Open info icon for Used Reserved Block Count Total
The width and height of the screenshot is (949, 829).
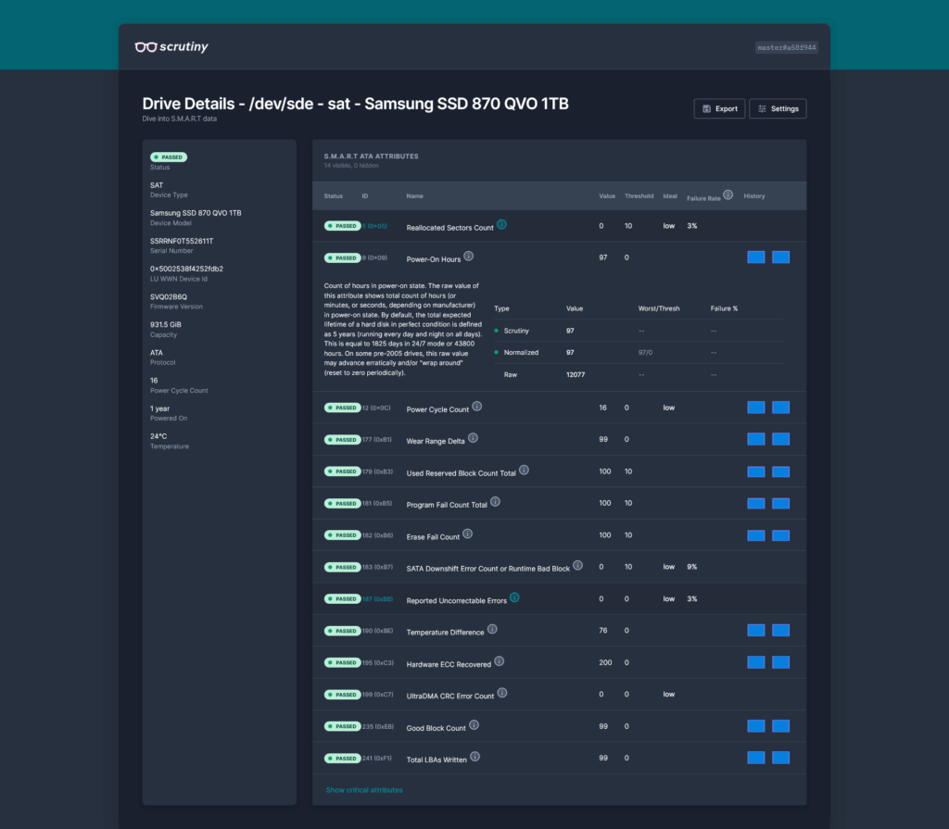(525, 470)
